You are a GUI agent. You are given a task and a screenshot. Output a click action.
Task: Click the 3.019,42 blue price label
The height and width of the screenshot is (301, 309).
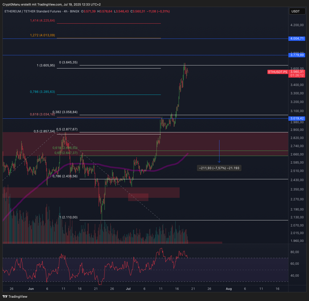[x=297, y=118]
